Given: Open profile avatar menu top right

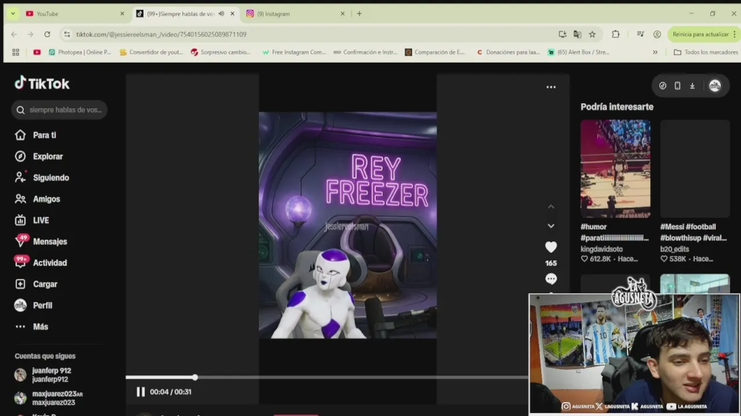Looking at the screenshot, I should coord(715,86).
